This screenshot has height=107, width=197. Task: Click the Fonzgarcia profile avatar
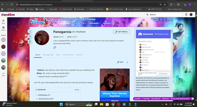pyautogui.click(x=42, y=38)
